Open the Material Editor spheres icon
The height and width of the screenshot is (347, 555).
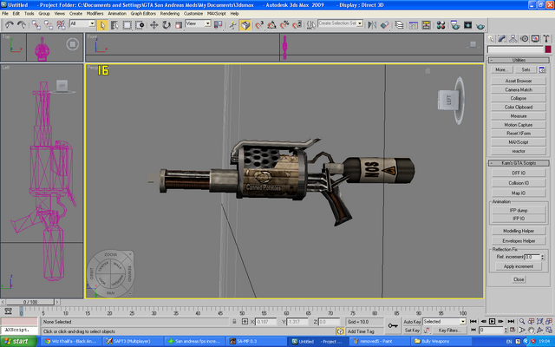[441, 25]
